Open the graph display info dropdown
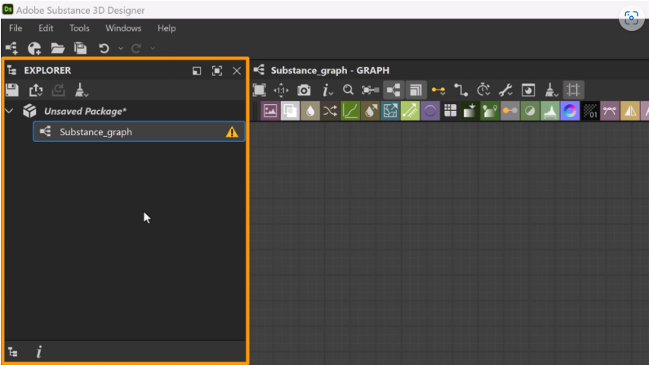Viewport: 649px width, 365px height. point(327,90)
